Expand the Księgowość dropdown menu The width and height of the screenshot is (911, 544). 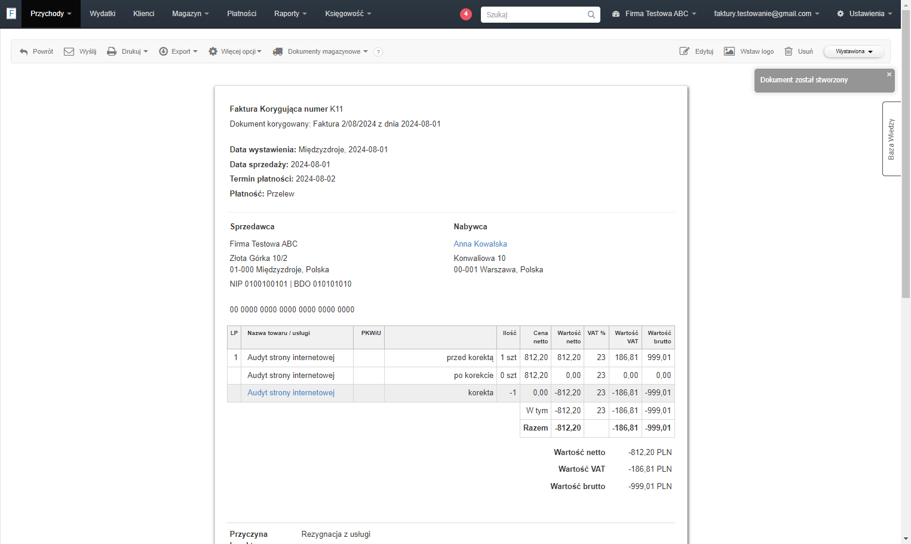click(348, 14)
